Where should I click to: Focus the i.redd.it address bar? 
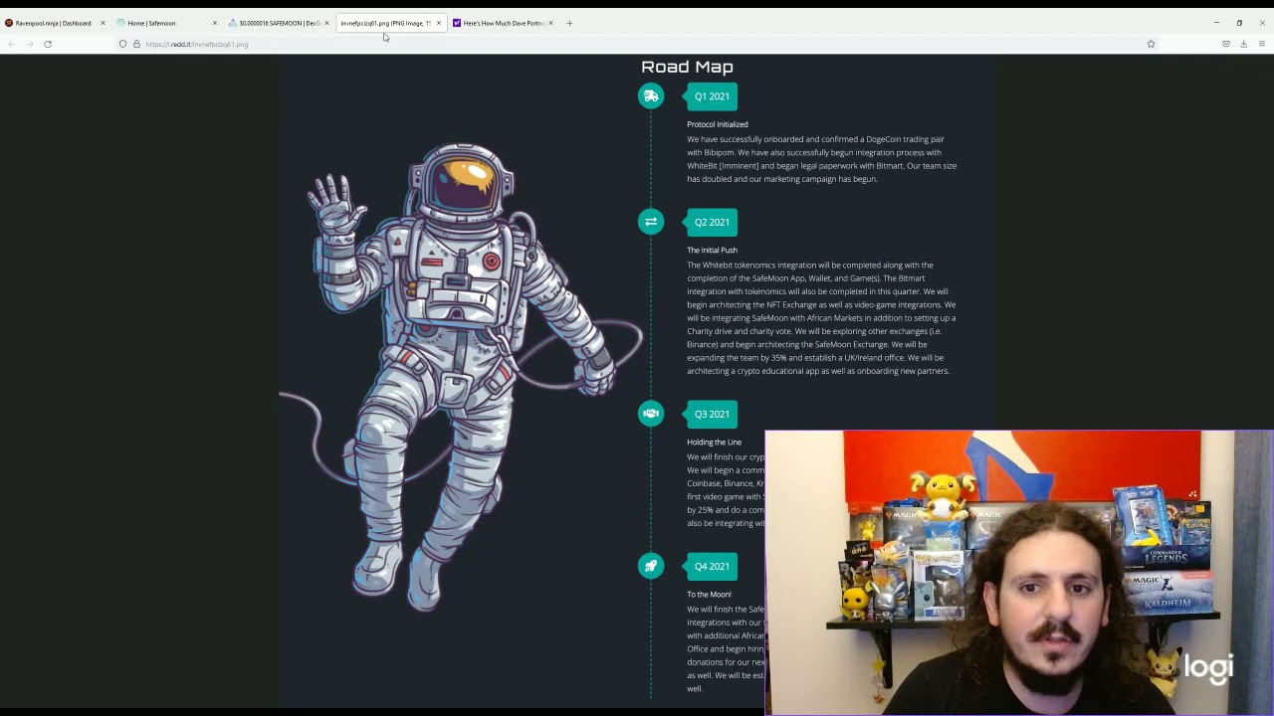click(637, 44)
